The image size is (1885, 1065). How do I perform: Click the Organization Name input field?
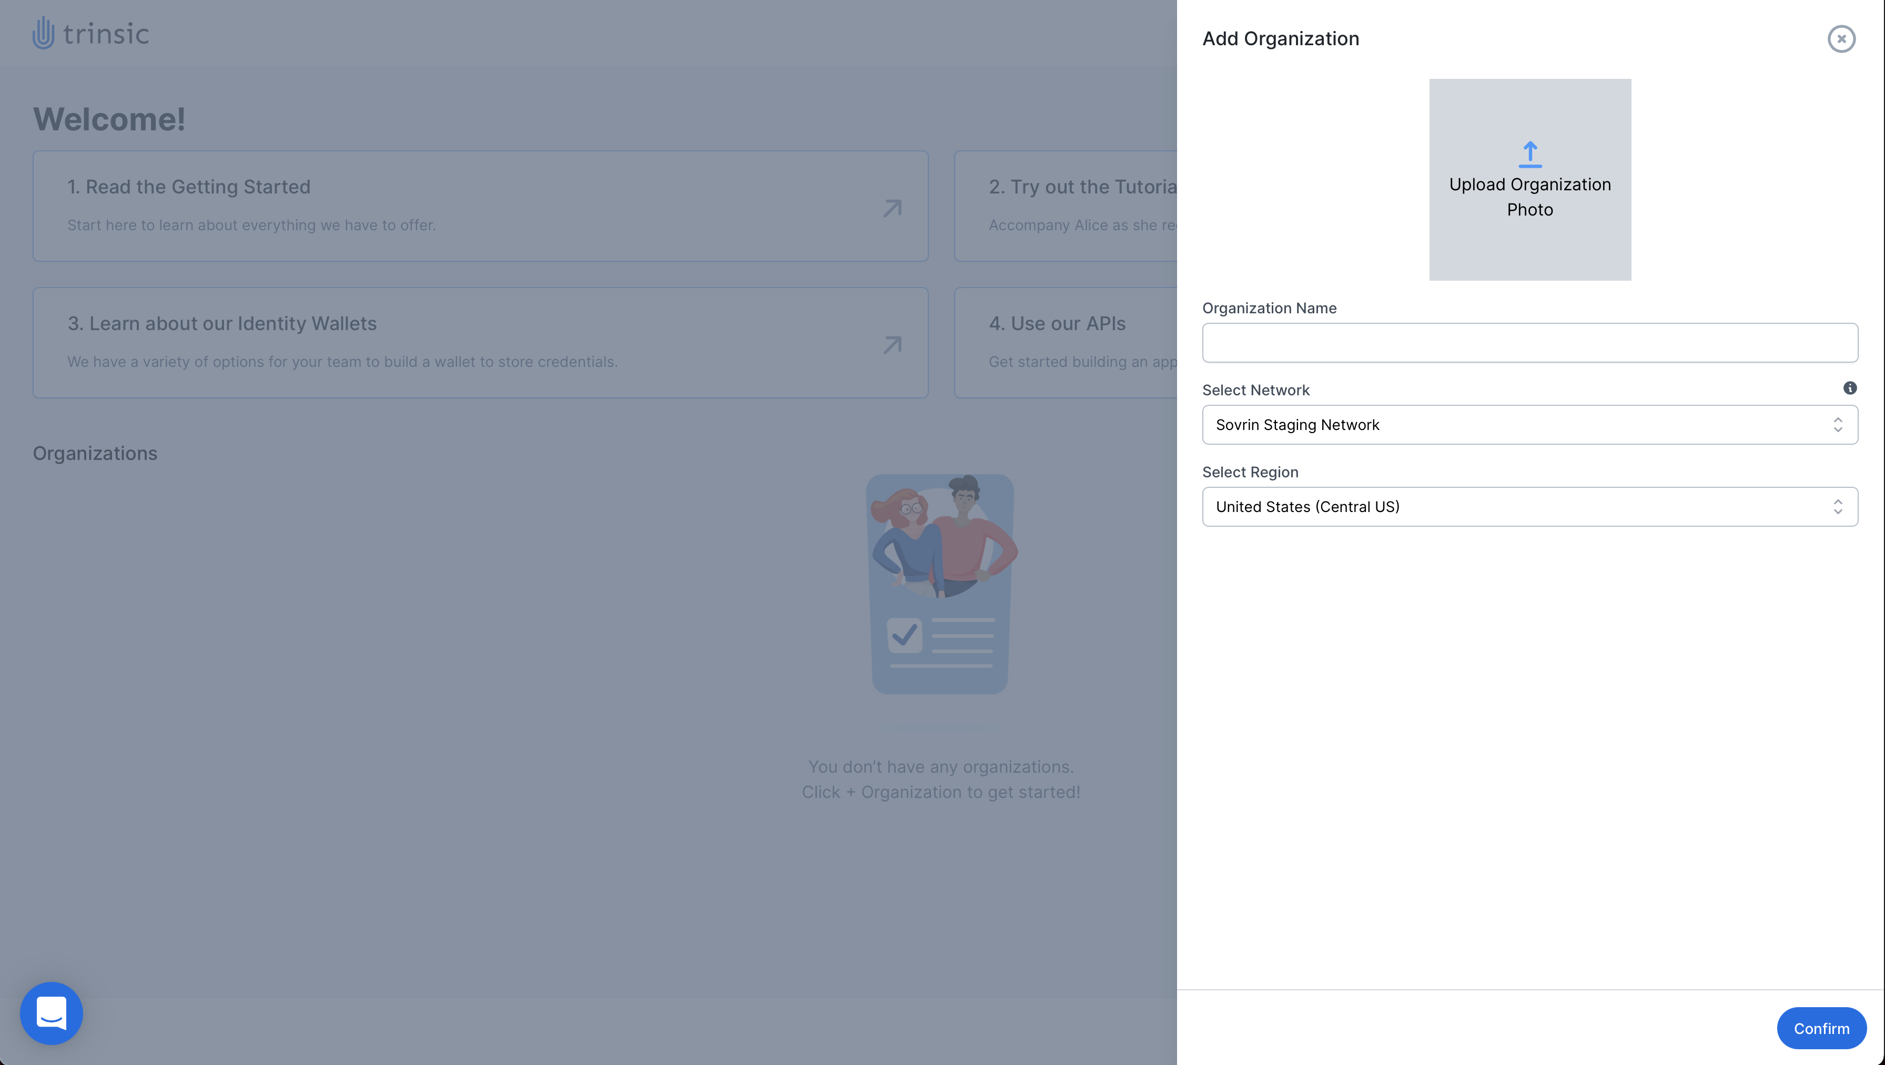pyautogui.click(x=1531, y=342)
